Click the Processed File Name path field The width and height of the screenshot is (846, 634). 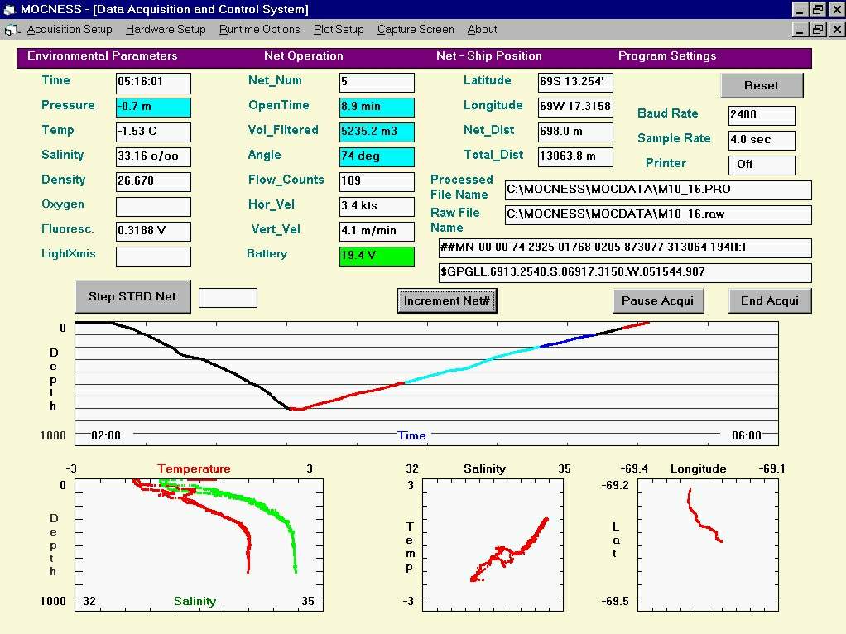(658, 190)
